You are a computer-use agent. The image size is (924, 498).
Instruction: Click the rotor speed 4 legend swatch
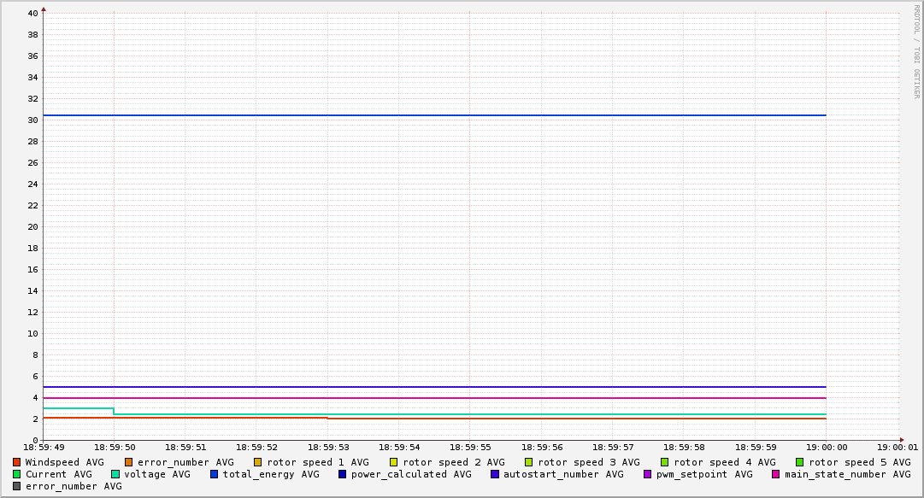click(x=665, y=462)
